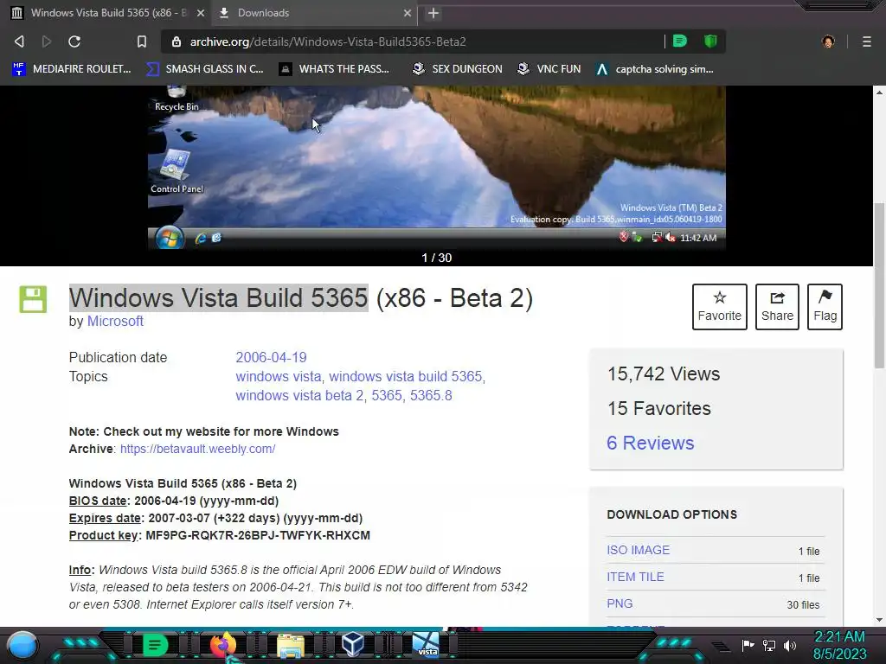Click the Vista Start orb in screenshot

pyautogui.click(x=170, y=238)
